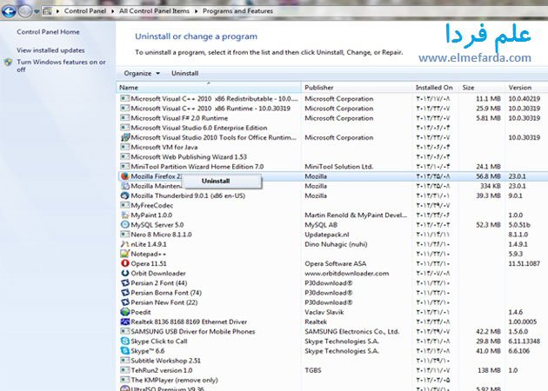Screen dimensions: 548x391
Task: Click the Poedit globe icon
Action: pos(124,312)
